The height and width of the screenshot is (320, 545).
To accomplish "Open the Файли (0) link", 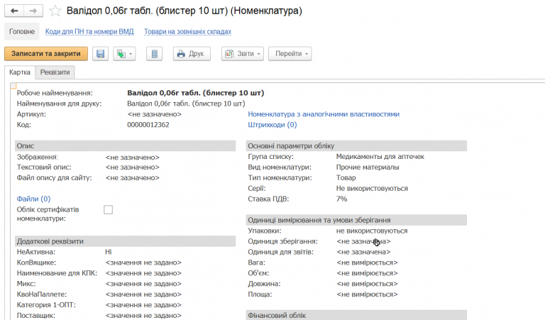I will tap(34, 199).
